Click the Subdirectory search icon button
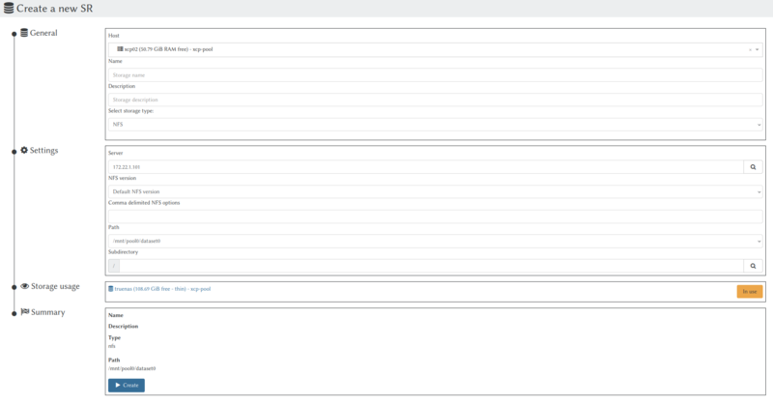This screenshot has height=405, width=773. point(753,265)
